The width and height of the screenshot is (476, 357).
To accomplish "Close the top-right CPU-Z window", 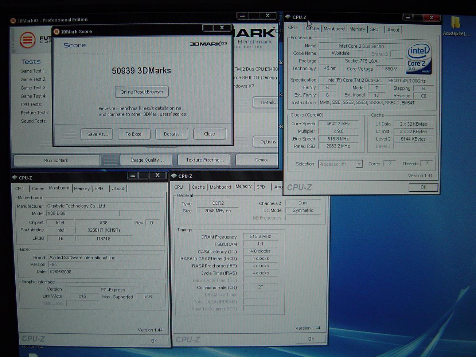I will coord(431,17).
